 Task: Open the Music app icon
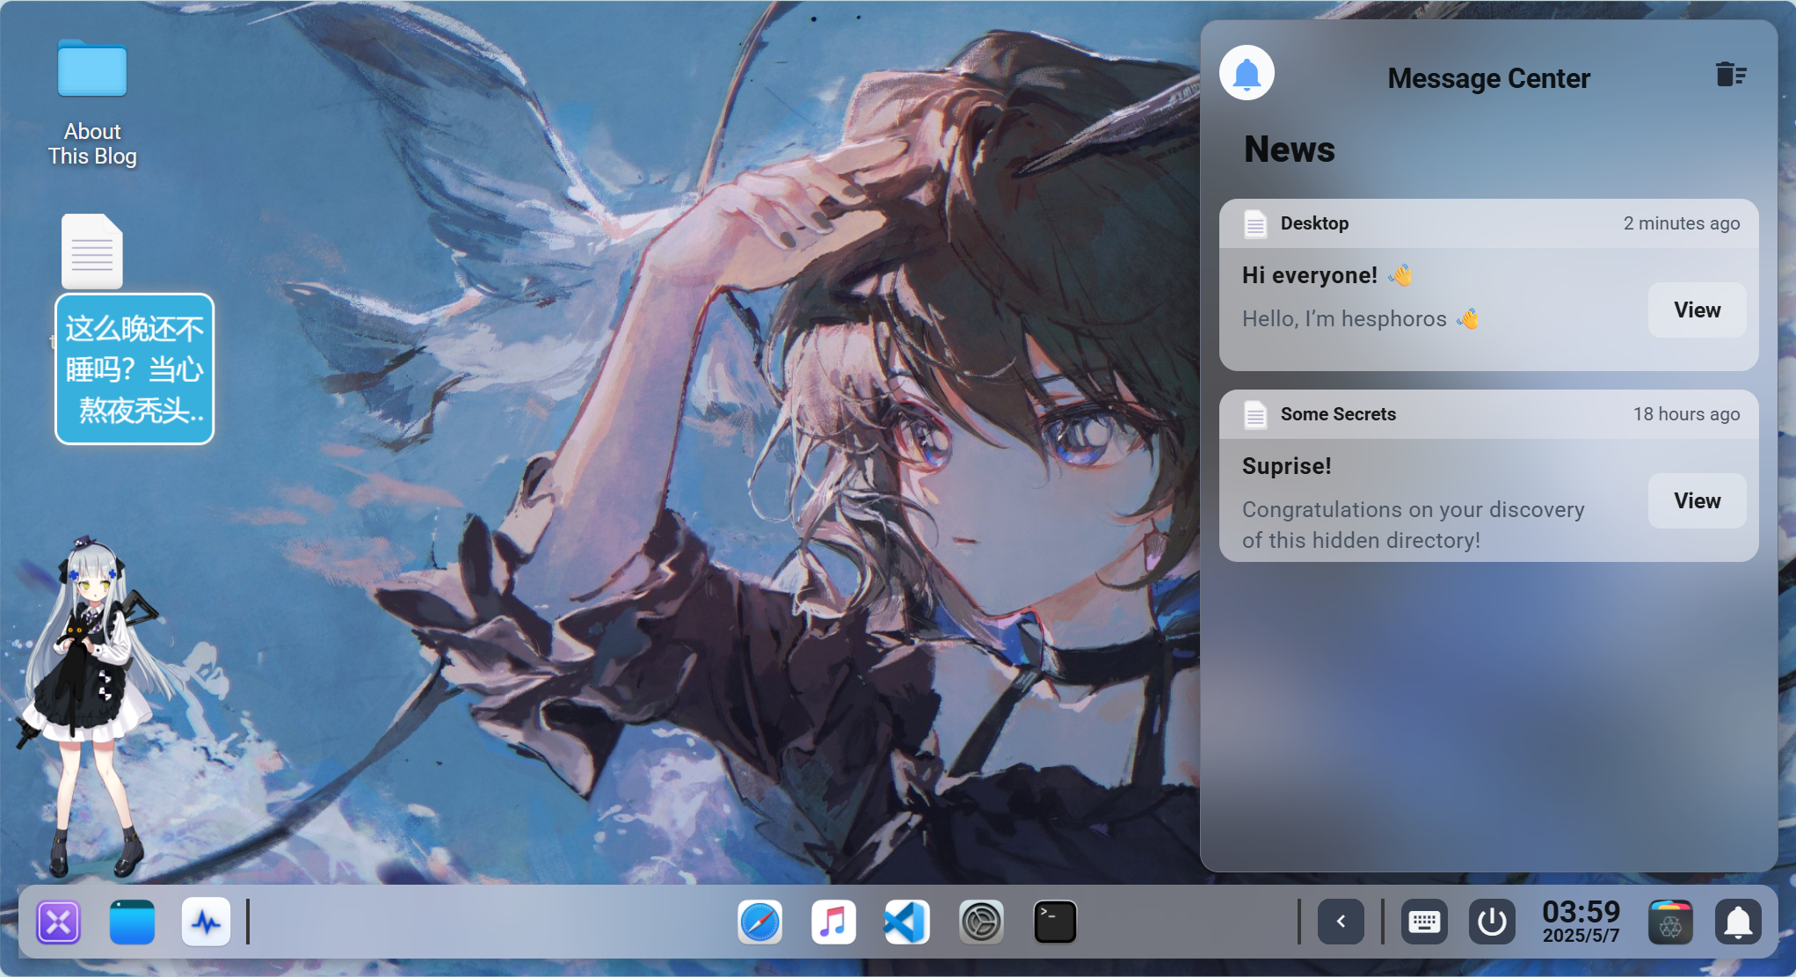833,922
